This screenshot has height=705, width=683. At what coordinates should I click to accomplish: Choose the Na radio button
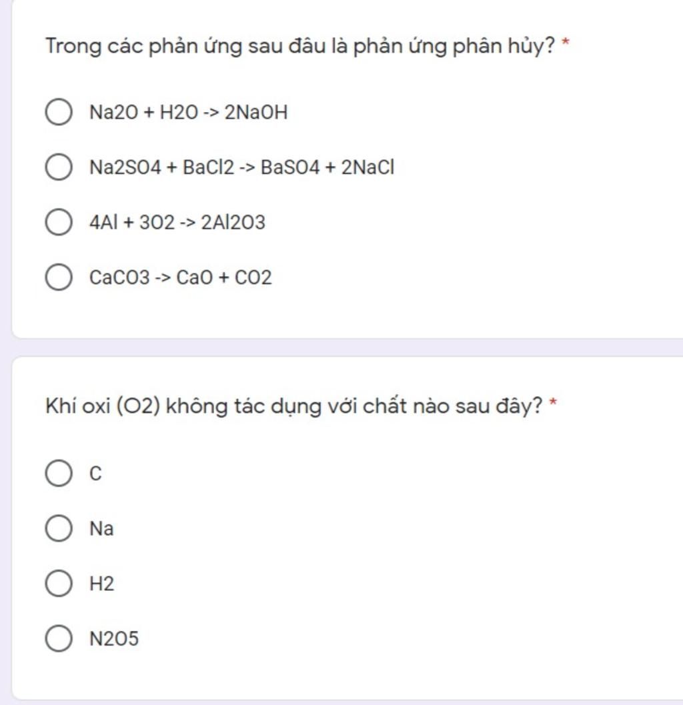(59, 528)
